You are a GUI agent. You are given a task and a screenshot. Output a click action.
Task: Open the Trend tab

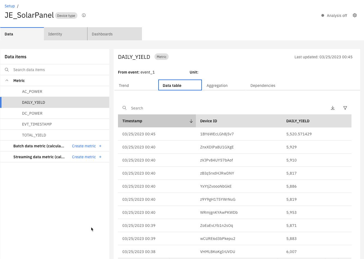click(136, 86)
